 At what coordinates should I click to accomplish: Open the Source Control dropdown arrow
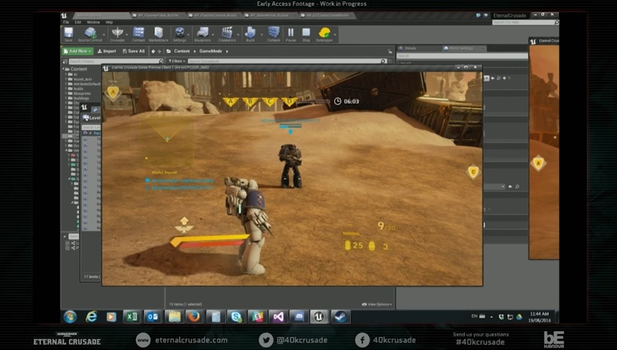[x=104, y=35]
